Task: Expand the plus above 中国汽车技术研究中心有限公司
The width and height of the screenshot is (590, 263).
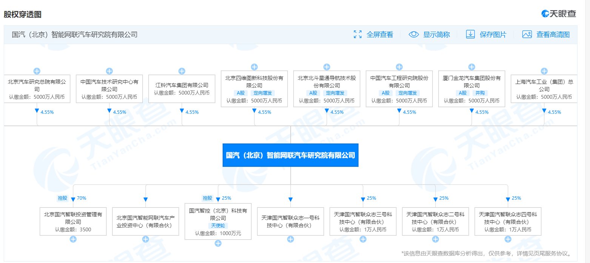Action: pos(109,71)
